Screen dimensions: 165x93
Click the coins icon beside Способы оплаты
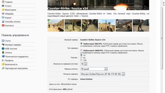point(3,21)
